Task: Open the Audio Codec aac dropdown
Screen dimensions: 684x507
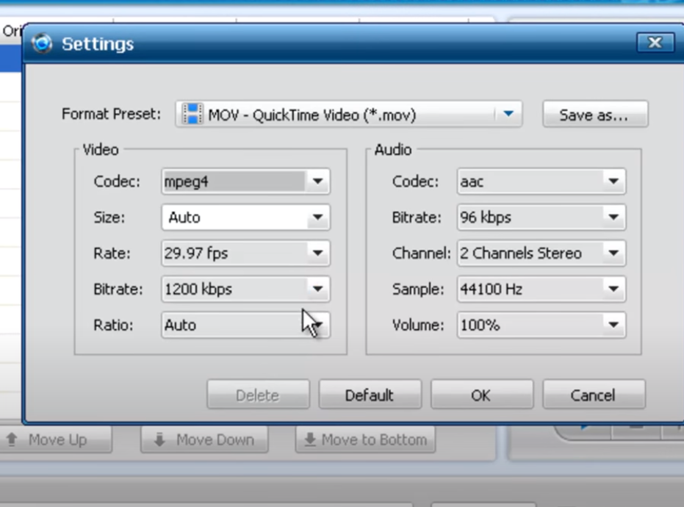Action: 541,181
